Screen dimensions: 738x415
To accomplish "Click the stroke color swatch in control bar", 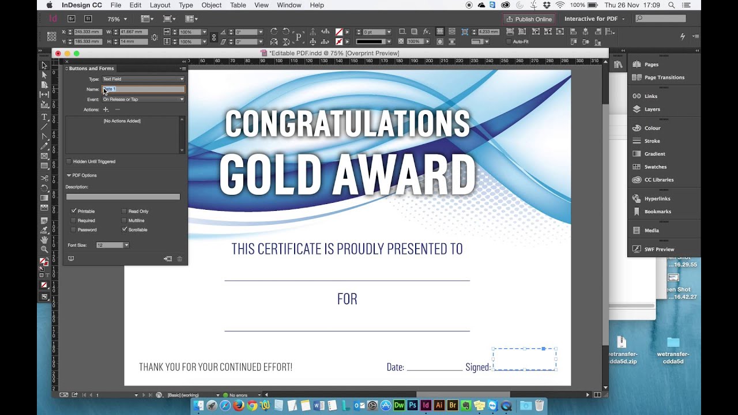I will pyautogui.click(x=339, y=41).
